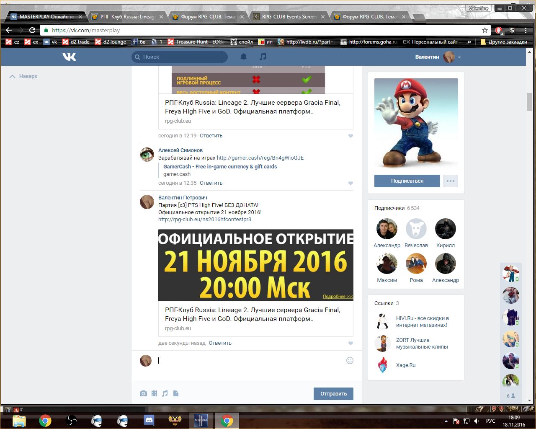536x429 pixels.
Task: Like the comment posted at 12:19
Action: (350, 136)
